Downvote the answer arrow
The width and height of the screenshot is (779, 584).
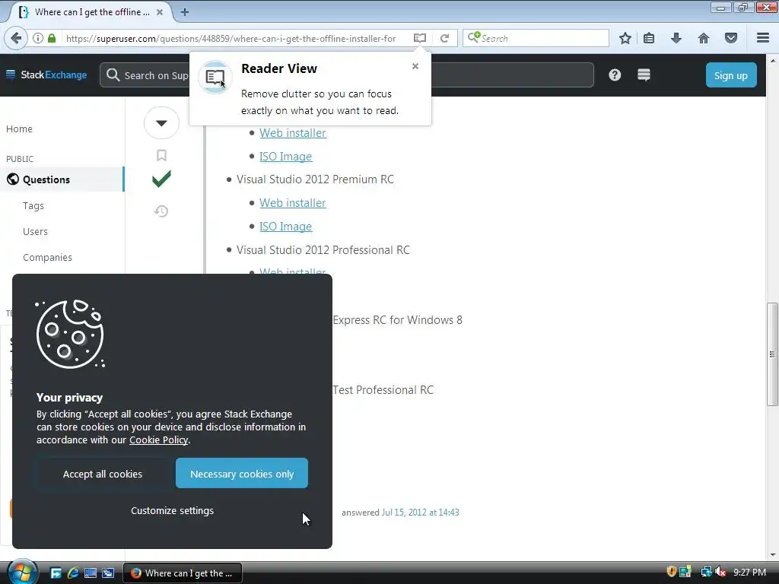[x=161, y=122]
